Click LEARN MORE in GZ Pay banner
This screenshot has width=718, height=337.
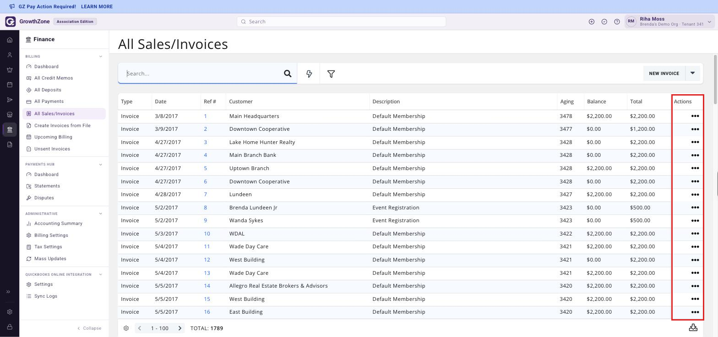(97, 6)
